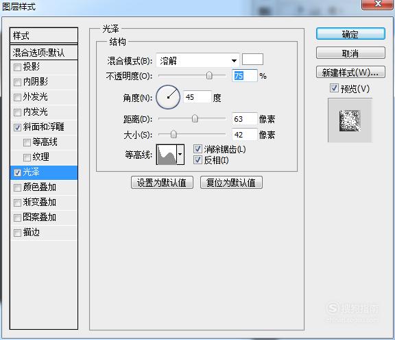The height and width of the screenshot is (340, 395).
Task: Click the 设置为默认值 button
Action: point(162,183)
